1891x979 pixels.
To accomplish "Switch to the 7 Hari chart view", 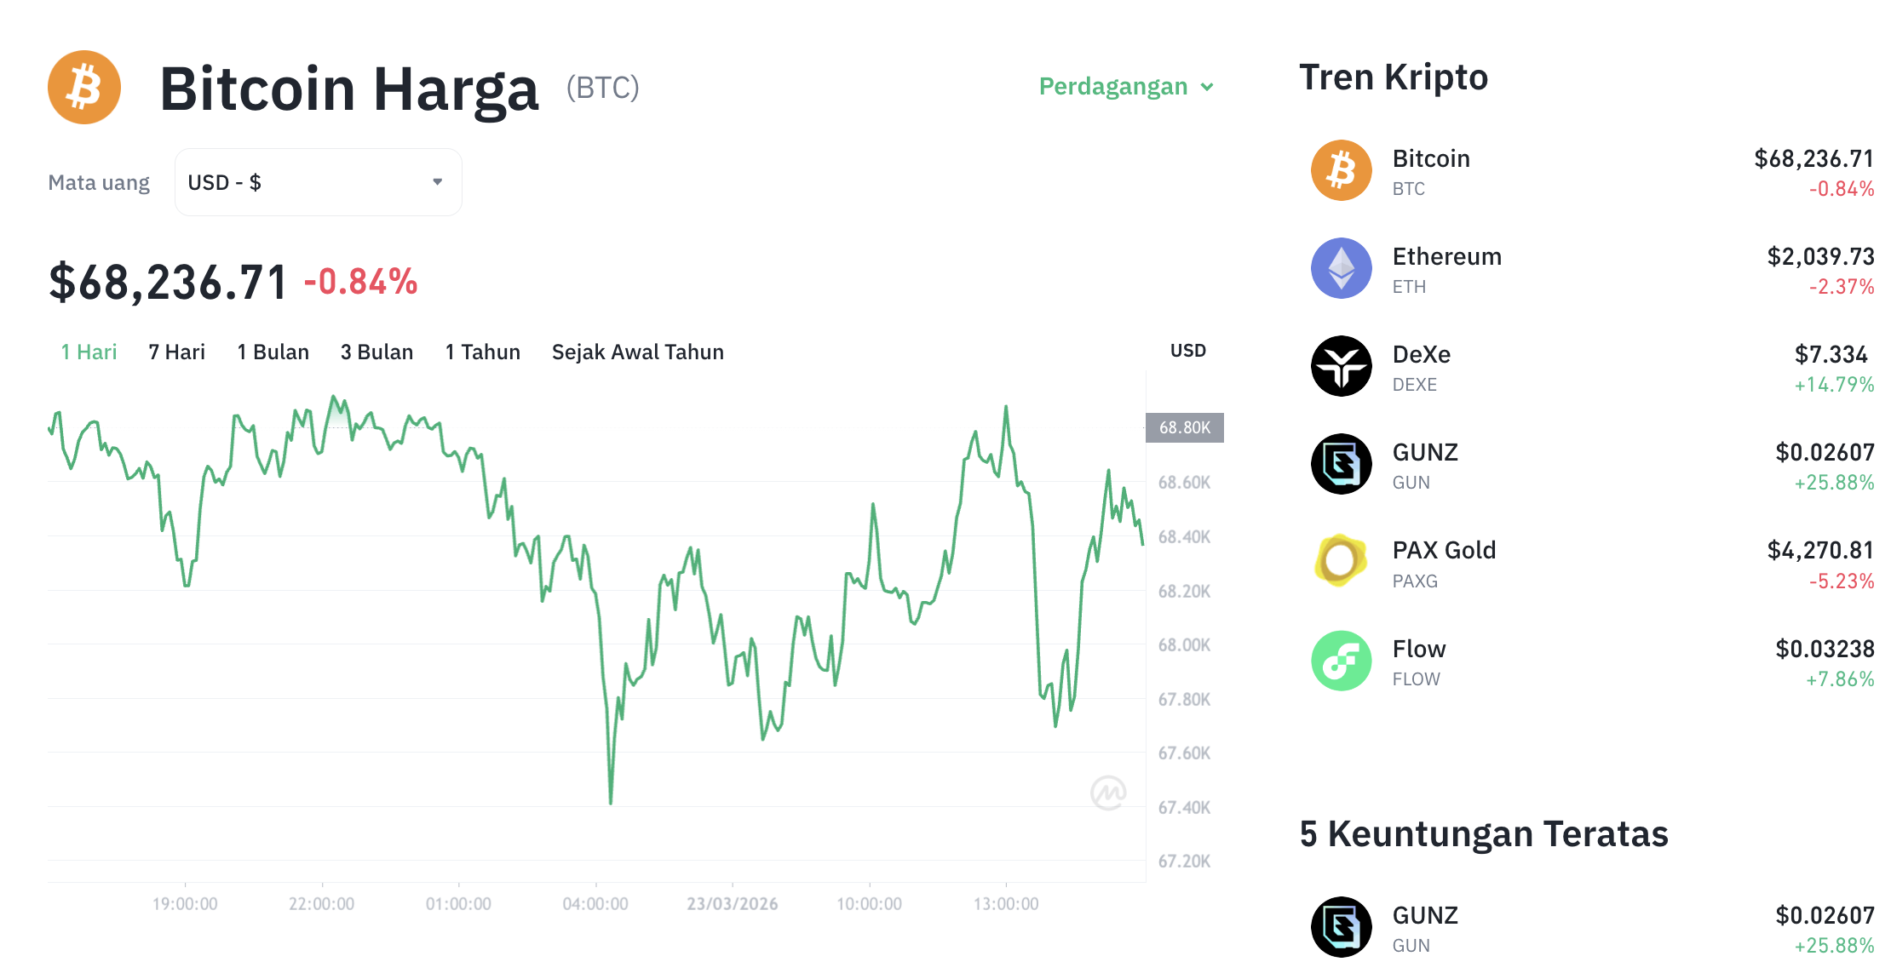I will [x=175, y=351].
